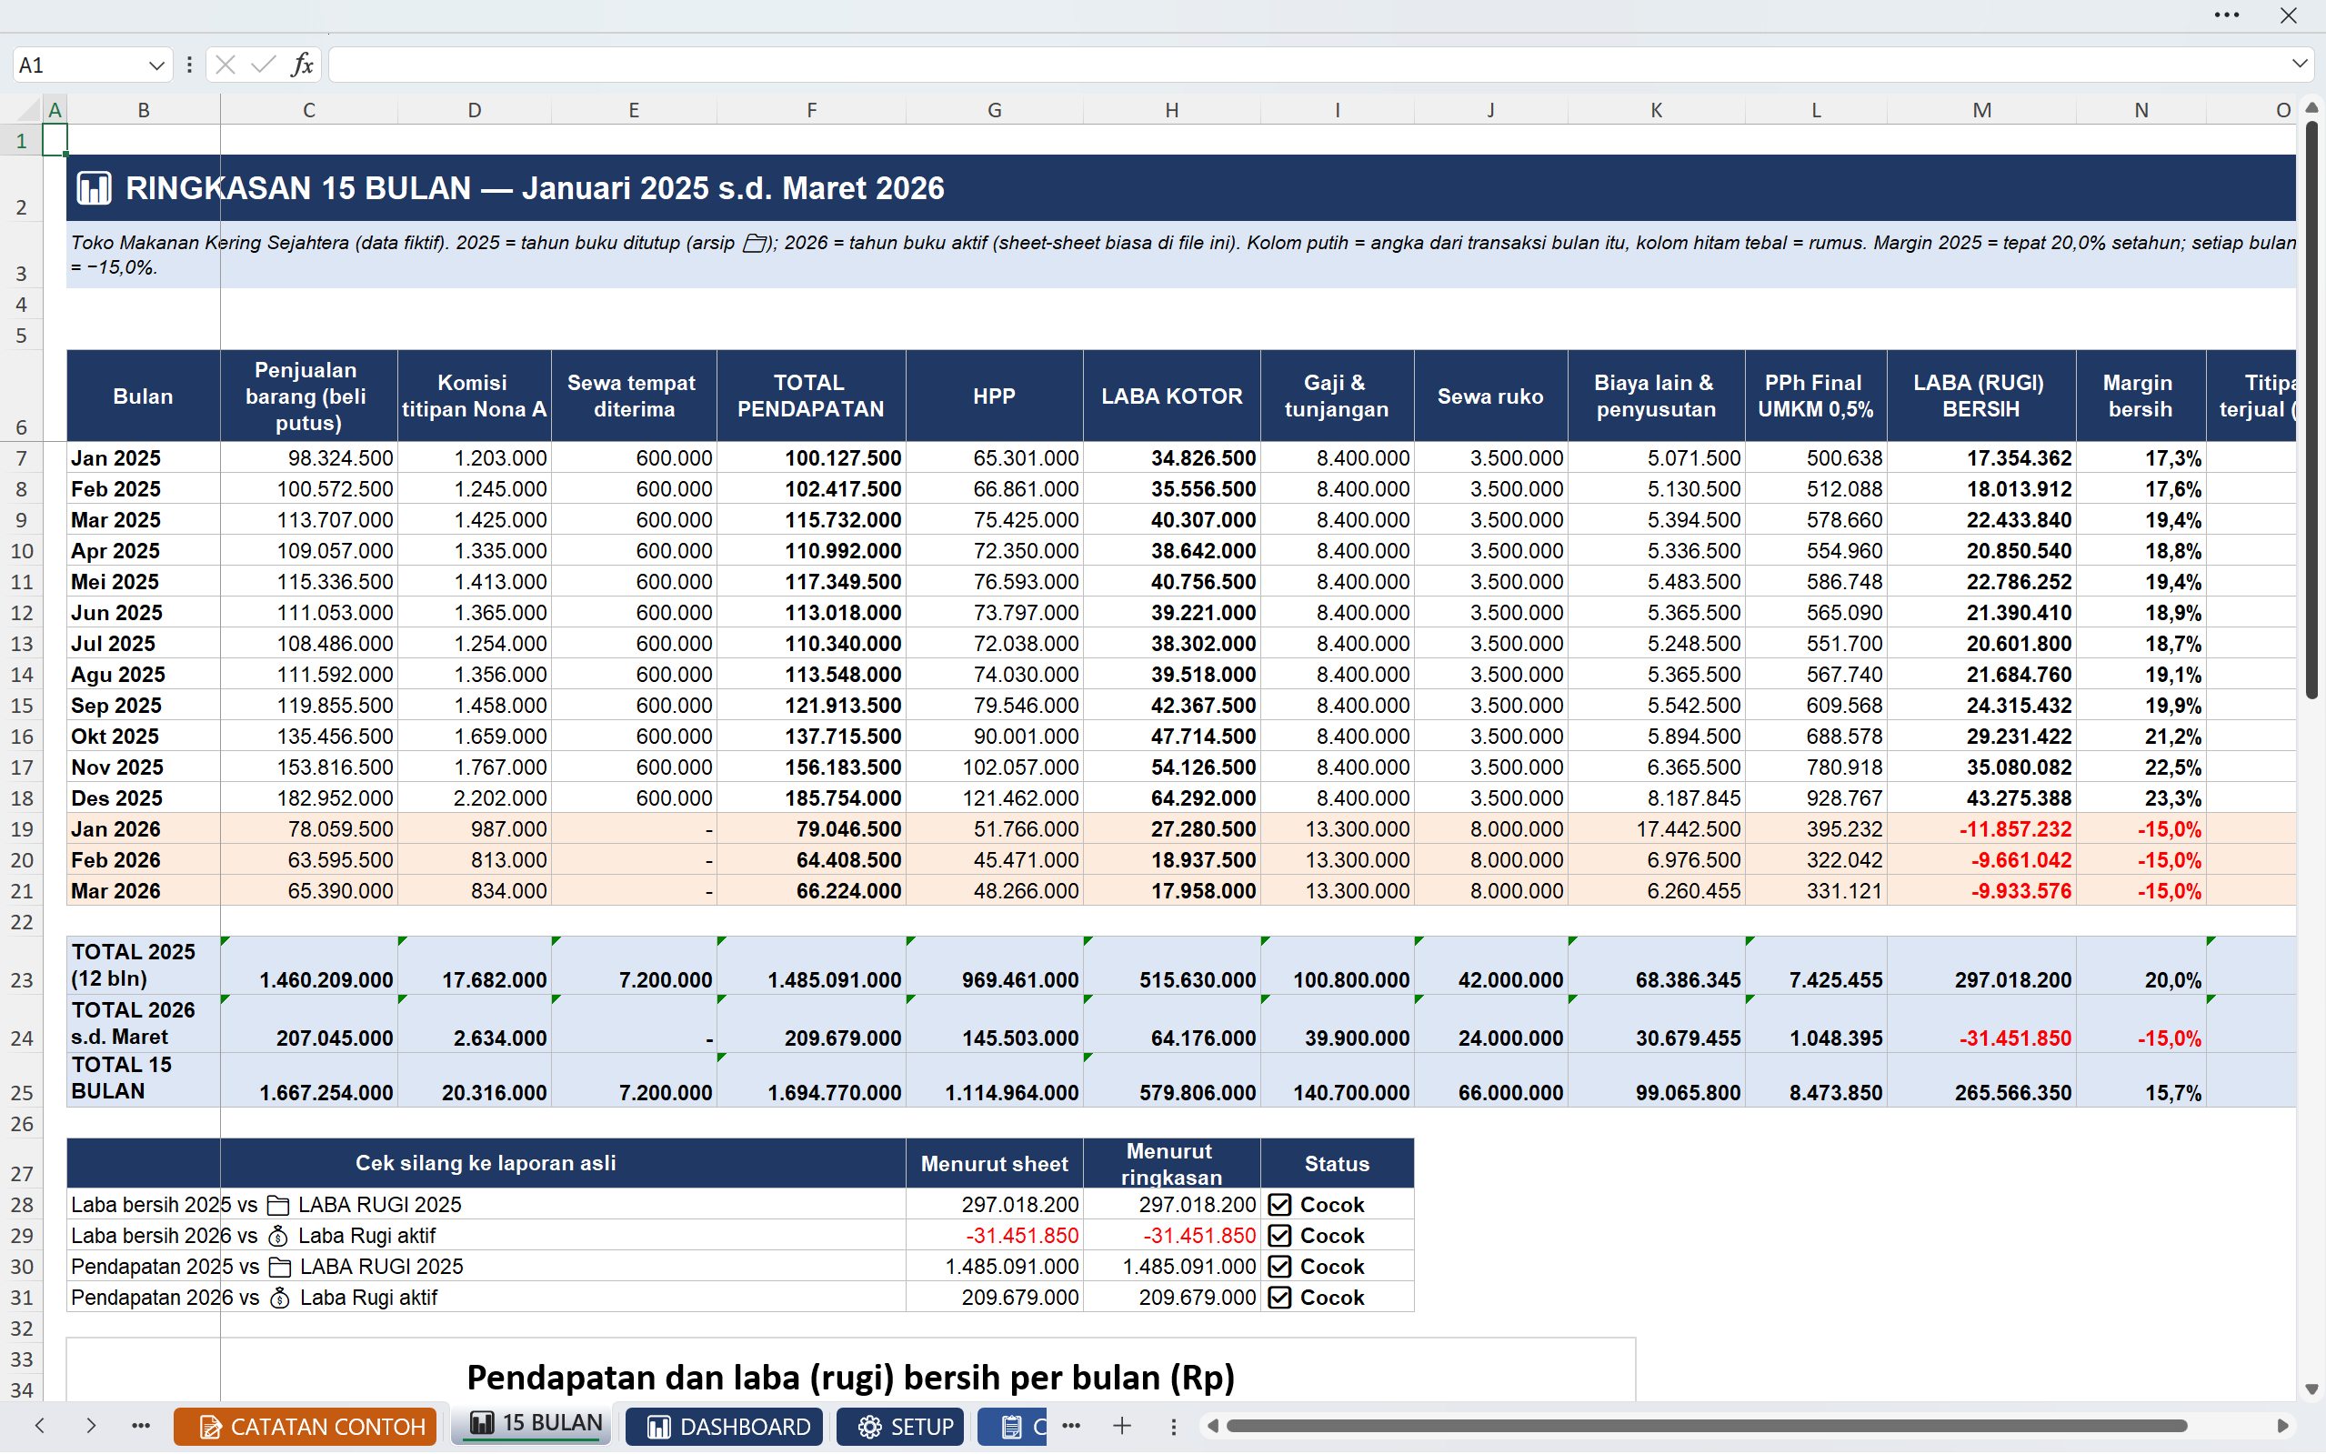This screenshot has height=1454, width=2326.
Task: Show hidden sheets ellipsis left of CATATAN CONTOH
Action: click(x=140, y=1425)
